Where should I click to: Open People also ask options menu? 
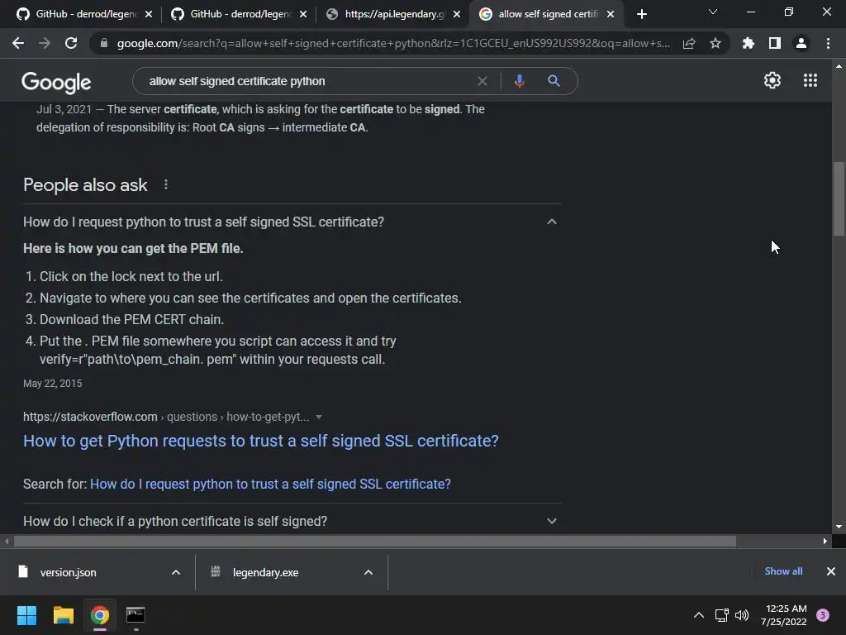coord(165,184)
